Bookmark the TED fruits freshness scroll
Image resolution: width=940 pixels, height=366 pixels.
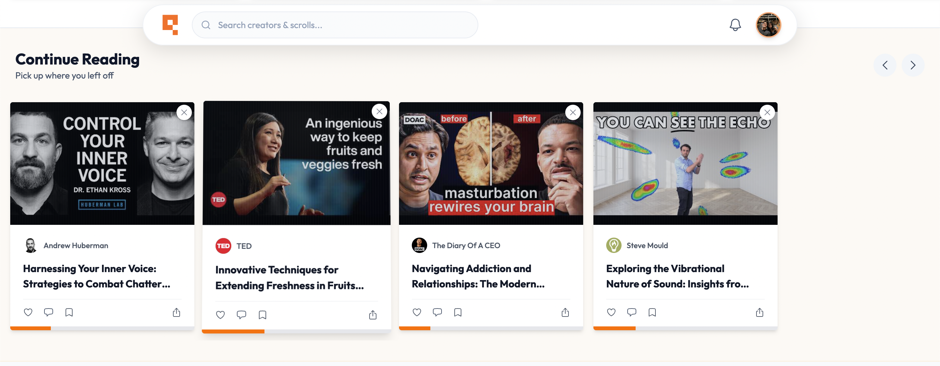[x=262, y=315]
